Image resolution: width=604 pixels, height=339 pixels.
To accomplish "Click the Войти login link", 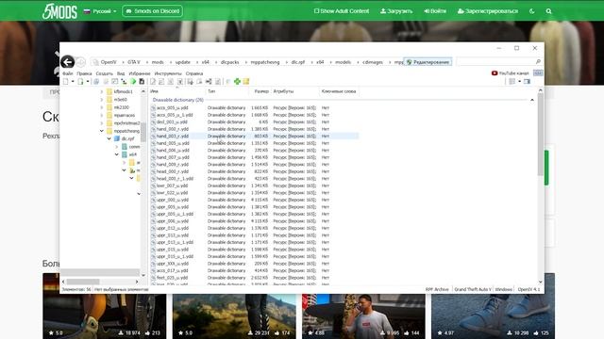I will [435, 11].
